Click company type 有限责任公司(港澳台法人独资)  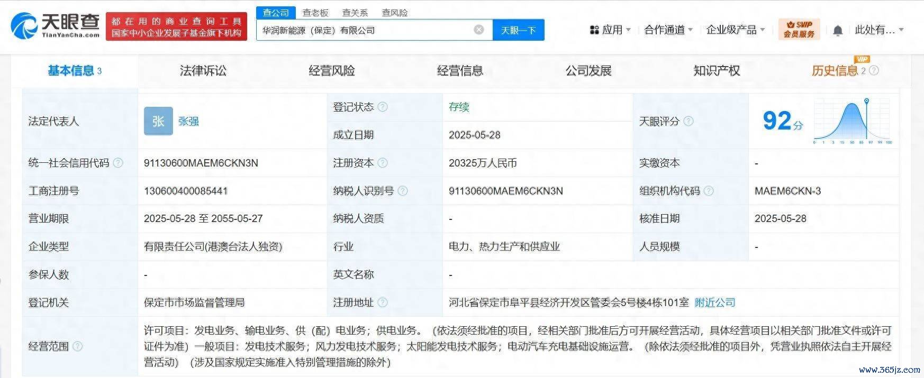click(213, 246)
